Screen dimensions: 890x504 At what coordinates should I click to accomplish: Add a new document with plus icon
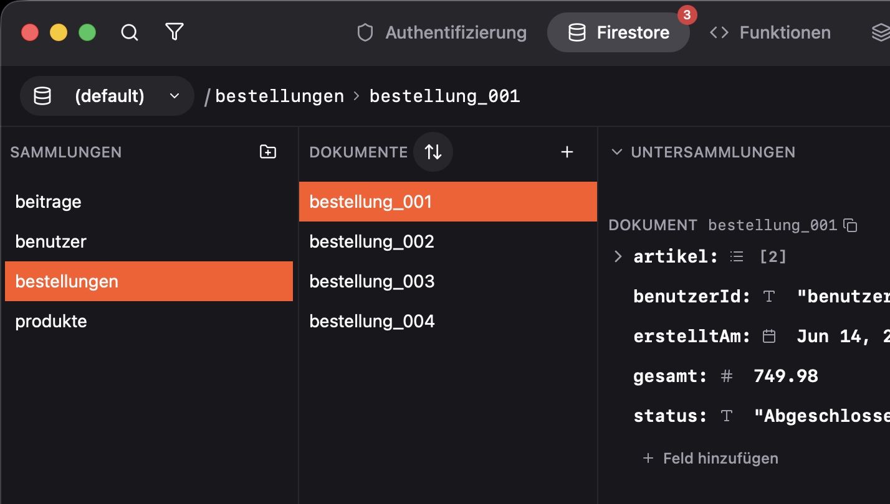(x=567, y=152)
